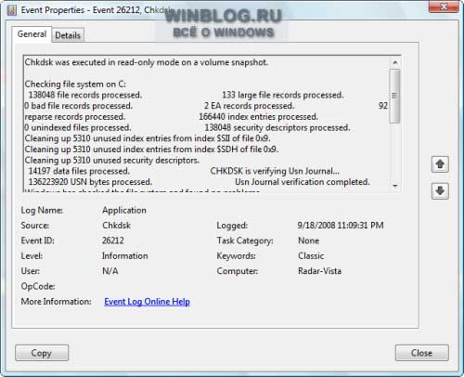Click the line mentioning index $SII
Image resolution: width=464 pixels, height=377 pixels.
tap(148, 138)
